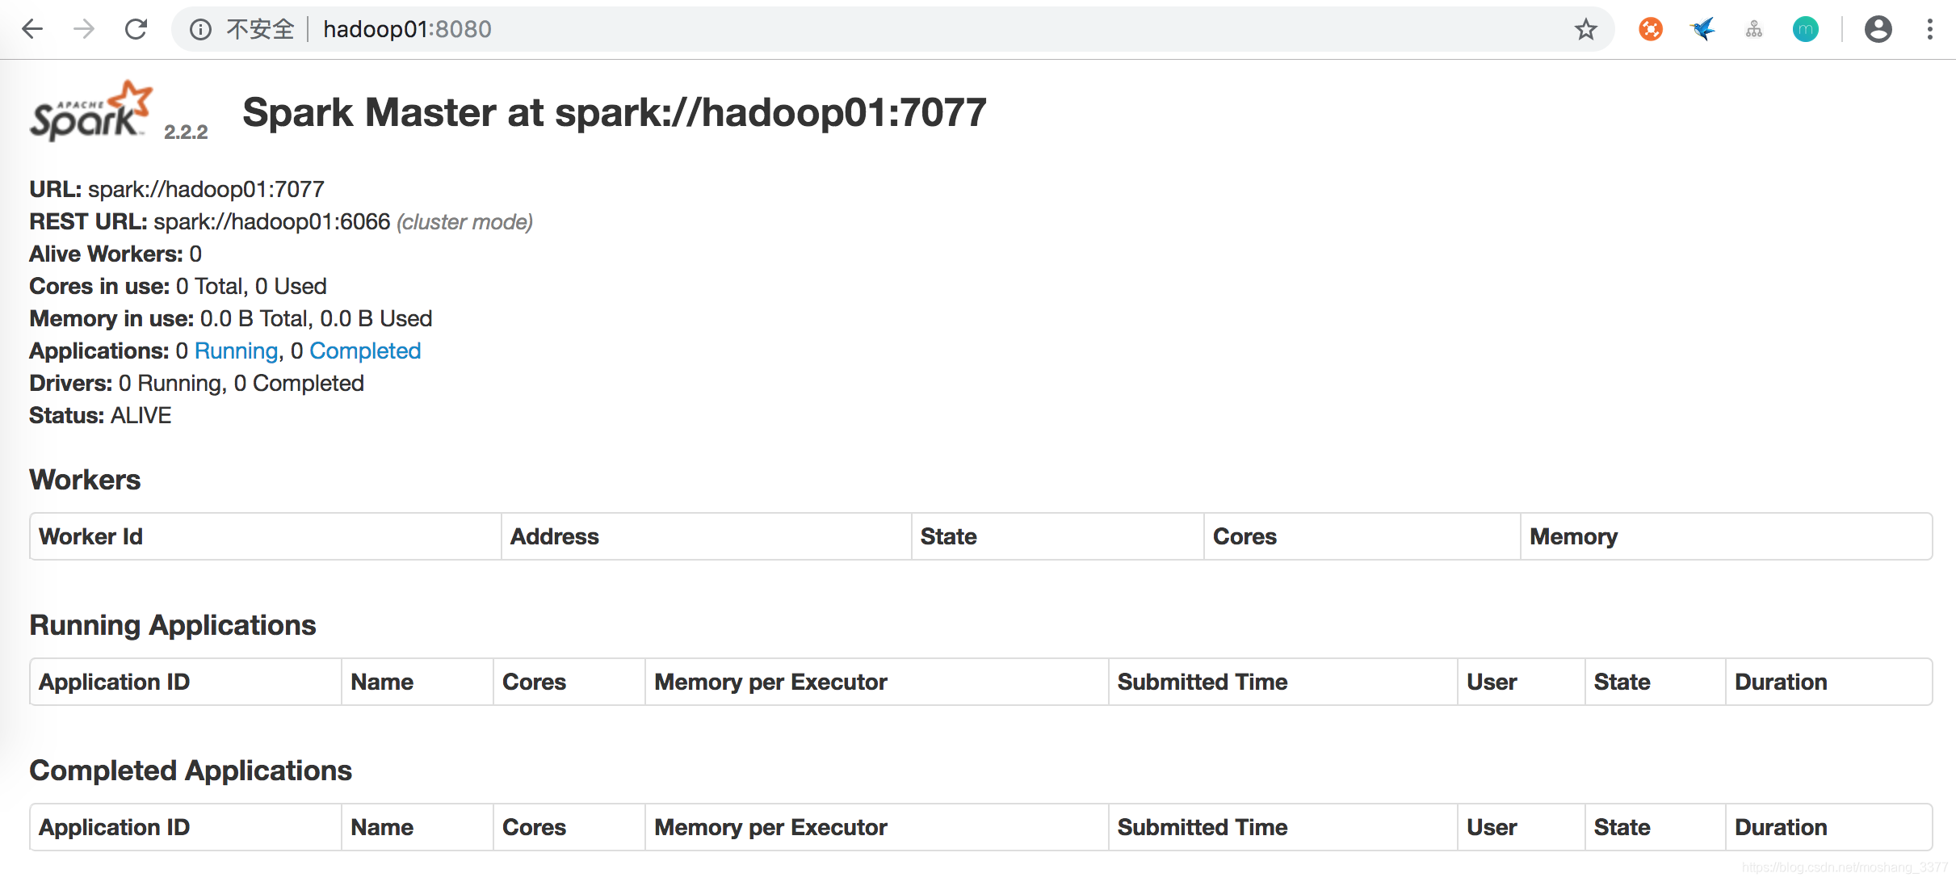This screenshot has height=882, width=1956.
Task: Open the site info icon beside 不安全
Action: point(200,30)
